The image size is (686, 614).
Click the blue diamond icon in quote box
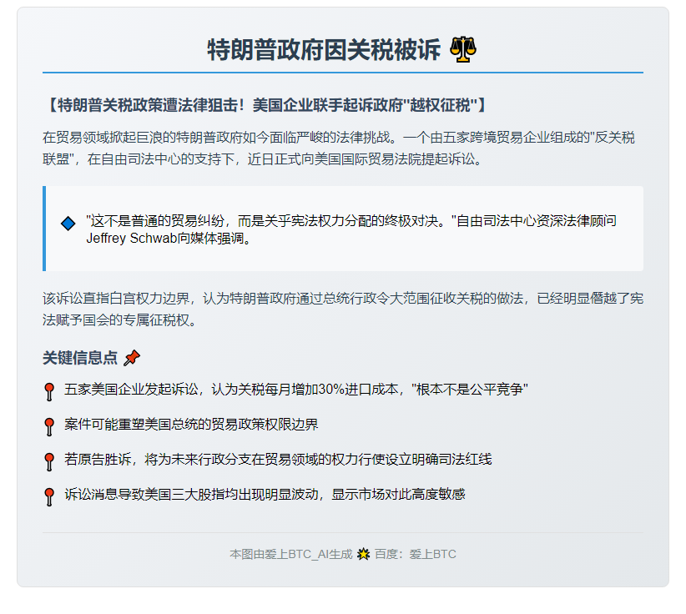(x=68, y=224)
